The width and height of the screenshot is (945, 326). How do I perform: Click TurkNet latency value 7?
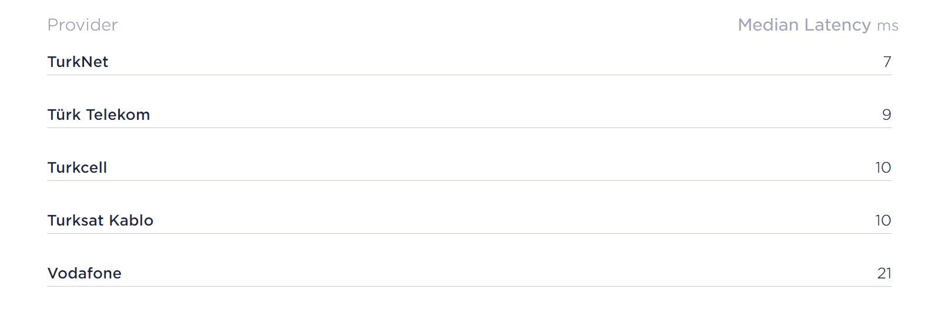[x=887, y=62]
